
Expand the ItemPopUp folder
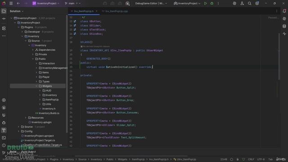(x=40, y=99)
